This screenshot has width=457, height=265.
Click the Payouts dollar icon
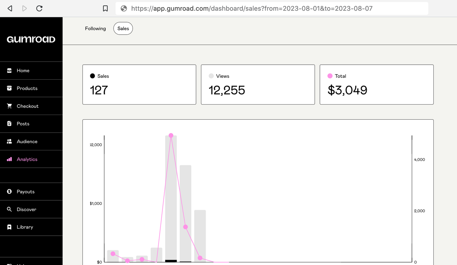coord(10,192)
